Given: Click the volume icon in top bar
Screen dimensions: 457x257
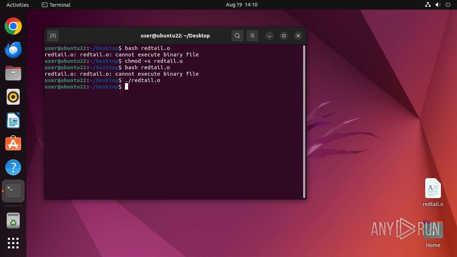Looking at the screenshot, I should (438, 5).
